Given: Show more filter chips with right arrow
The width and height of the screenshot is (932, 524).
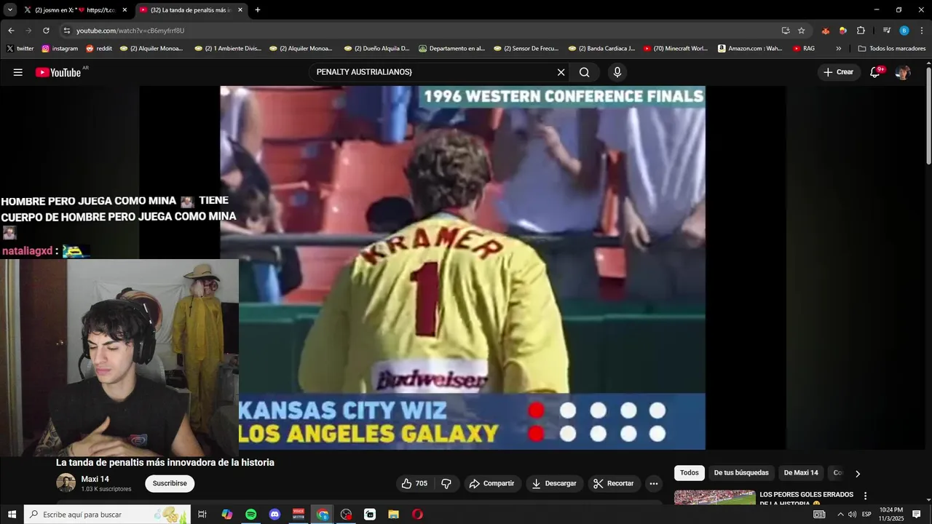Looking at the screenshot, I should click(x=857, y=474).
